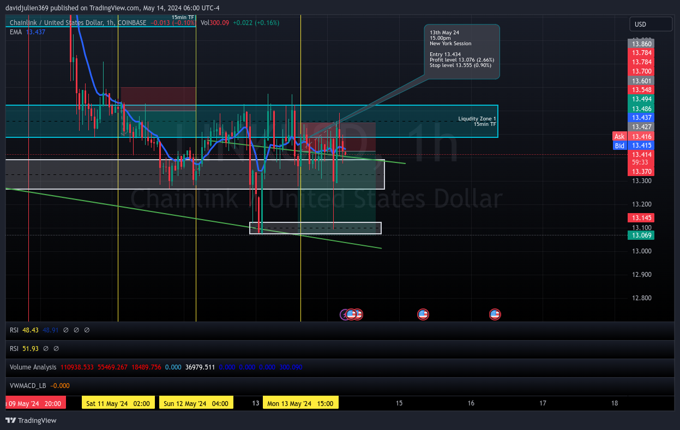Click the blue 13.415 bid price label
This screenshot has height=430, width=680.
pyautogui.click(x=641, y=146)
